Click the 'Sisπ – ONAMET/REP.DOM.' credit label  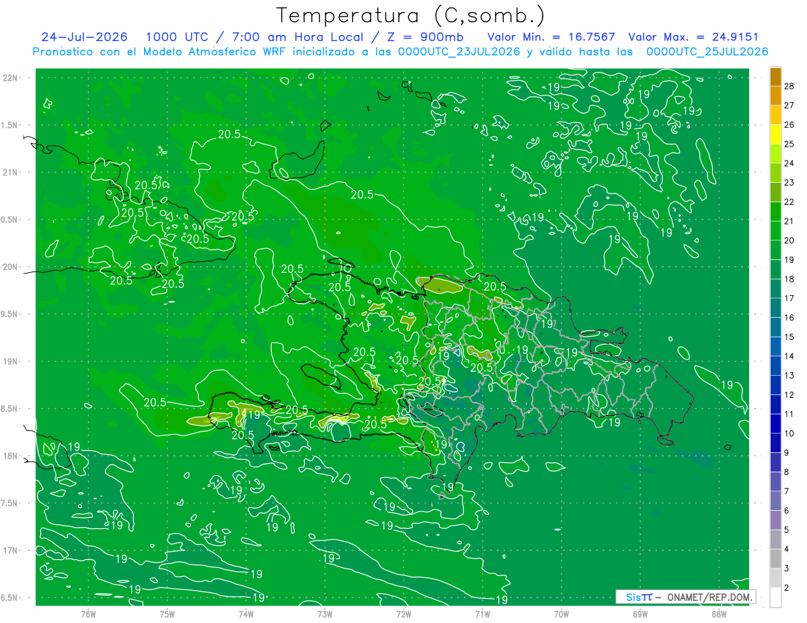click(x=686, y=597)
